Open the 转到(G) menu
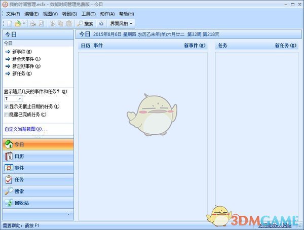The width and height of the screenshot is (304, 230). (x=69, y=14)
